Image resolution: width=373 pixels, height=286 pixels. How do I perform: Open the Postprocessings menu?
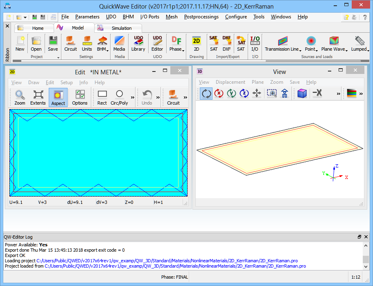tap(201, 17)
